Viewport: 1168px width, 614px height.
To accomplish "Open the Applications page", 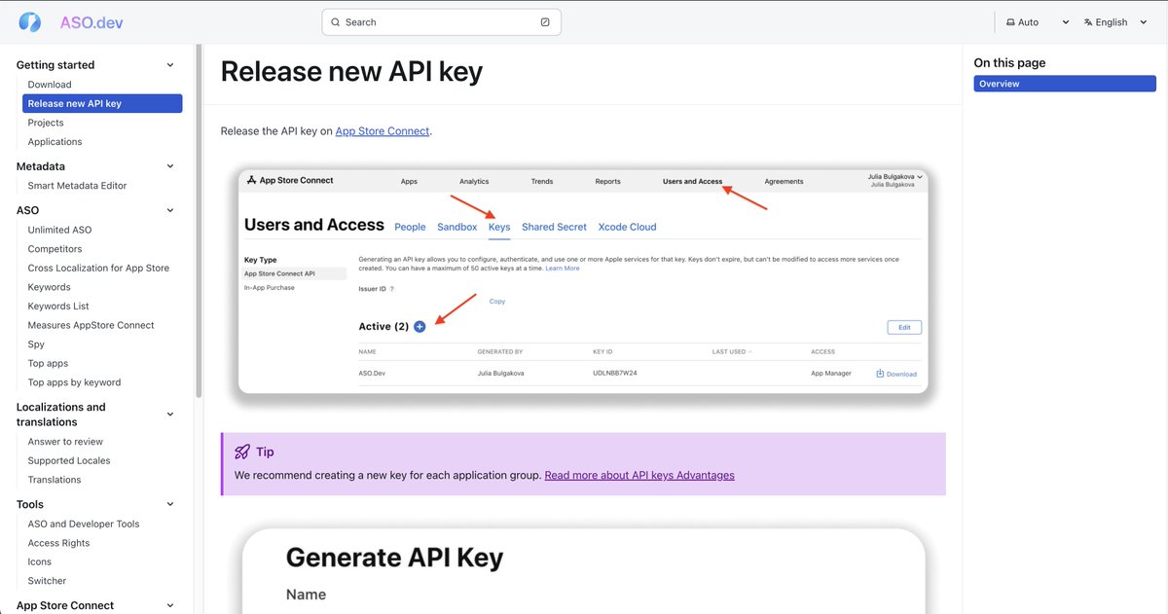I will [55, 141].
